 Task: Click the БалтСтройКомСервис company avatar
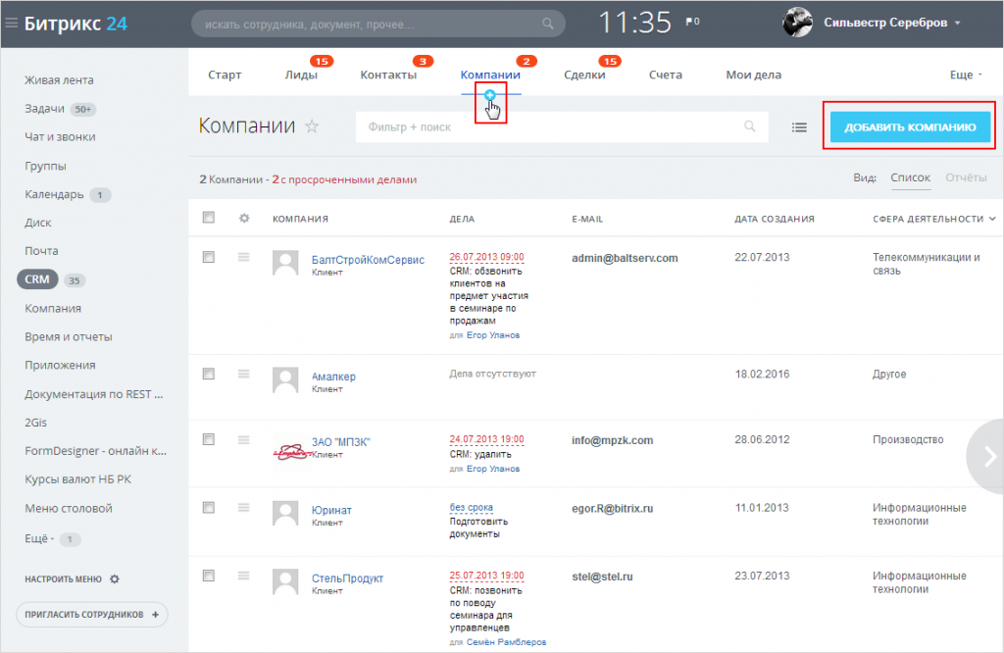pyautogui.click(x=285, y=263)
